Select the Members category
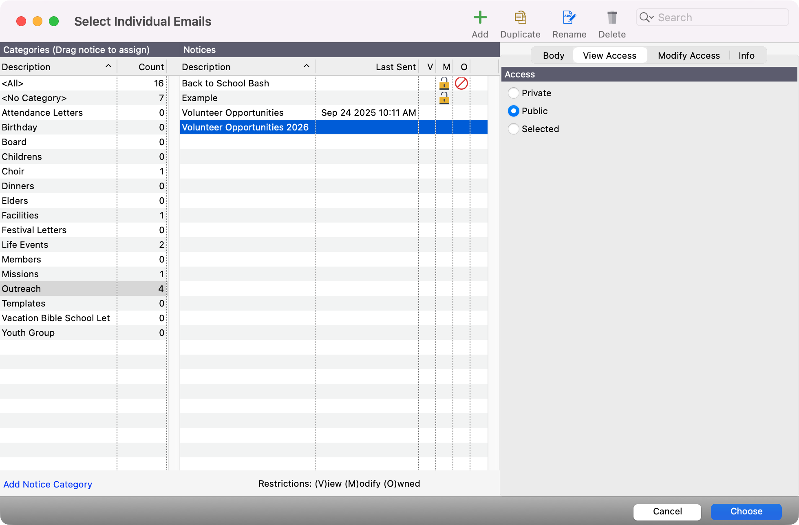The image size is (799, 525). (x=83, y=259)
